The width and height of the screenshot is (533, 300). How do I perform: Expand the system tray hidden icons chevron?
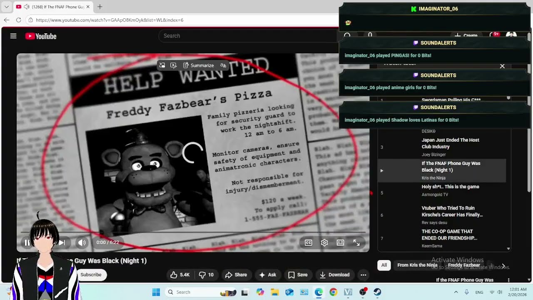point(456,292)
